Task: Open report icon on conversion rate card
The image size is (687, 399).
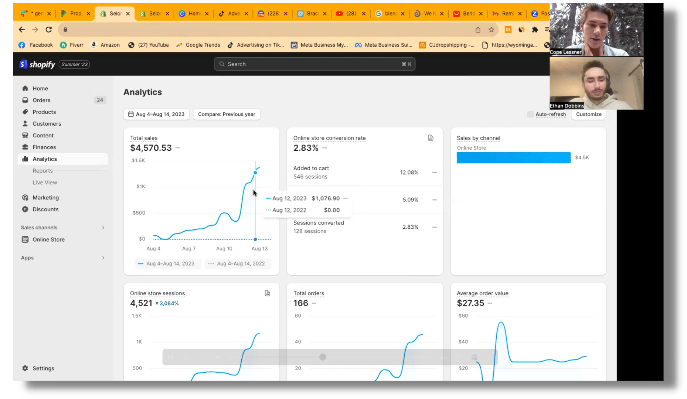Action: (x=431, y=138)
